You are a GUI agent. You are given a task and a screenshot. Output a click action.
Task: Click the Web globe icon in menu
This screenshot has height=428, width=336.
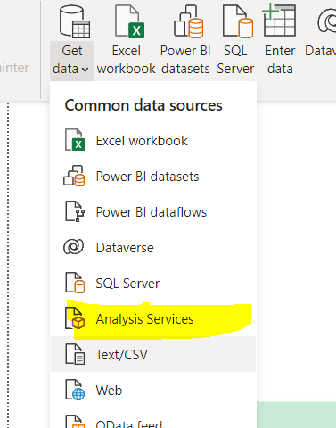pyautogui.click(x=75, y=390)
